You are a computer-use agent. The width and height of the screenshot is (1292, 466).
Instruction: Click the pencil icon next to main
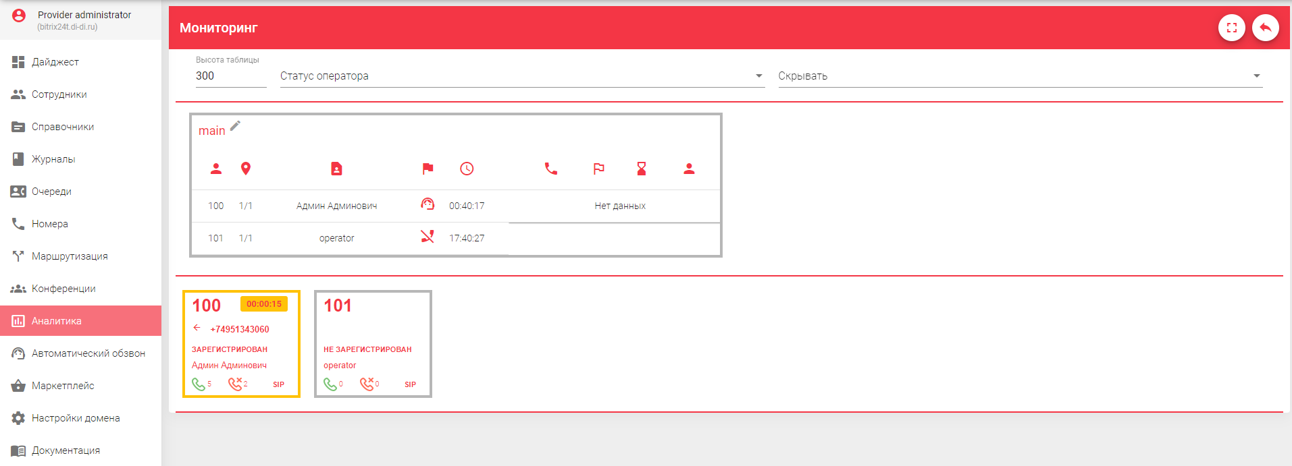235,125
